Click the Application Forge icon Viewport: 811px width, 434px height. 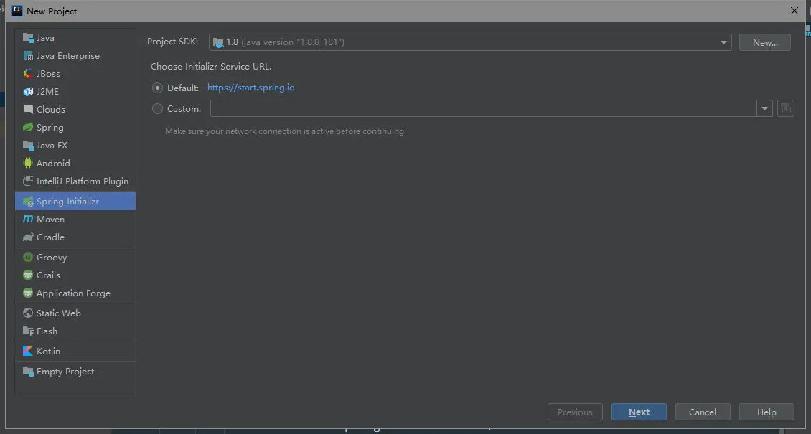pos(28,293)
